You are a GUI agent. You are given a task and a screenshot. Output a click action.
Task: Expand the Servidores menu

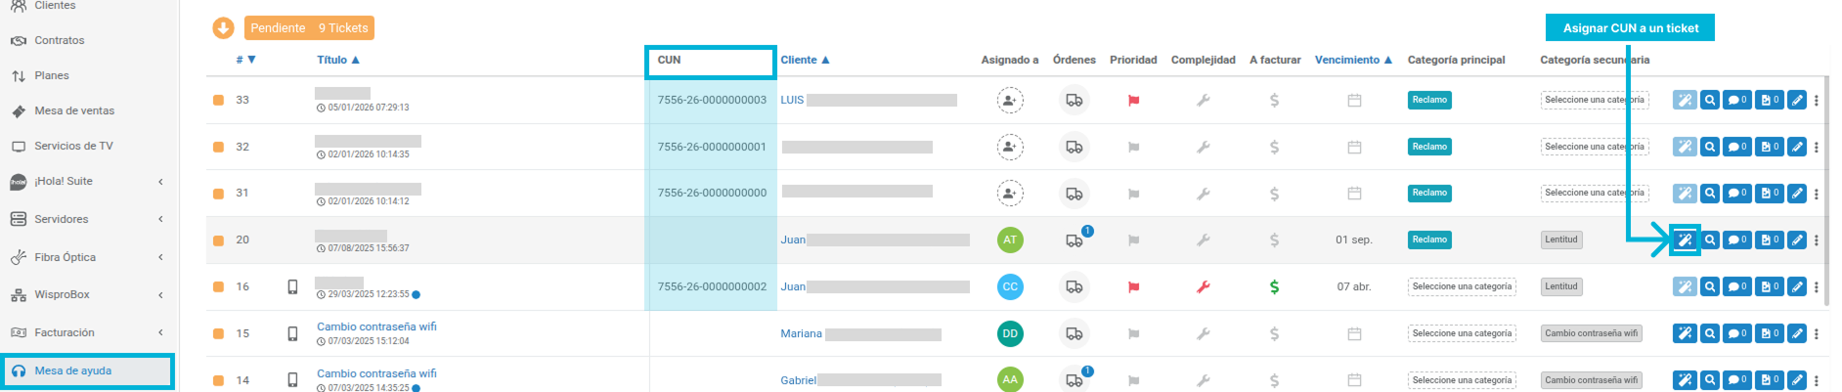[x=86, y=219]
